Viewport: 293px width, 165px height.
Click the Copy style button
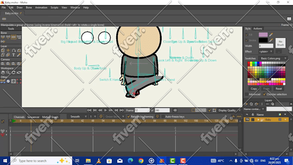tap(254, 89)
